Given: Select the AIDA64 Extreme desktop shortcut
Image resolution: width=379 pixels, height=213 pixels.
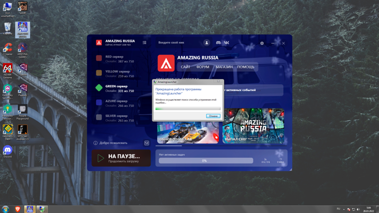Looking at the screenshot, I should 8,71.
